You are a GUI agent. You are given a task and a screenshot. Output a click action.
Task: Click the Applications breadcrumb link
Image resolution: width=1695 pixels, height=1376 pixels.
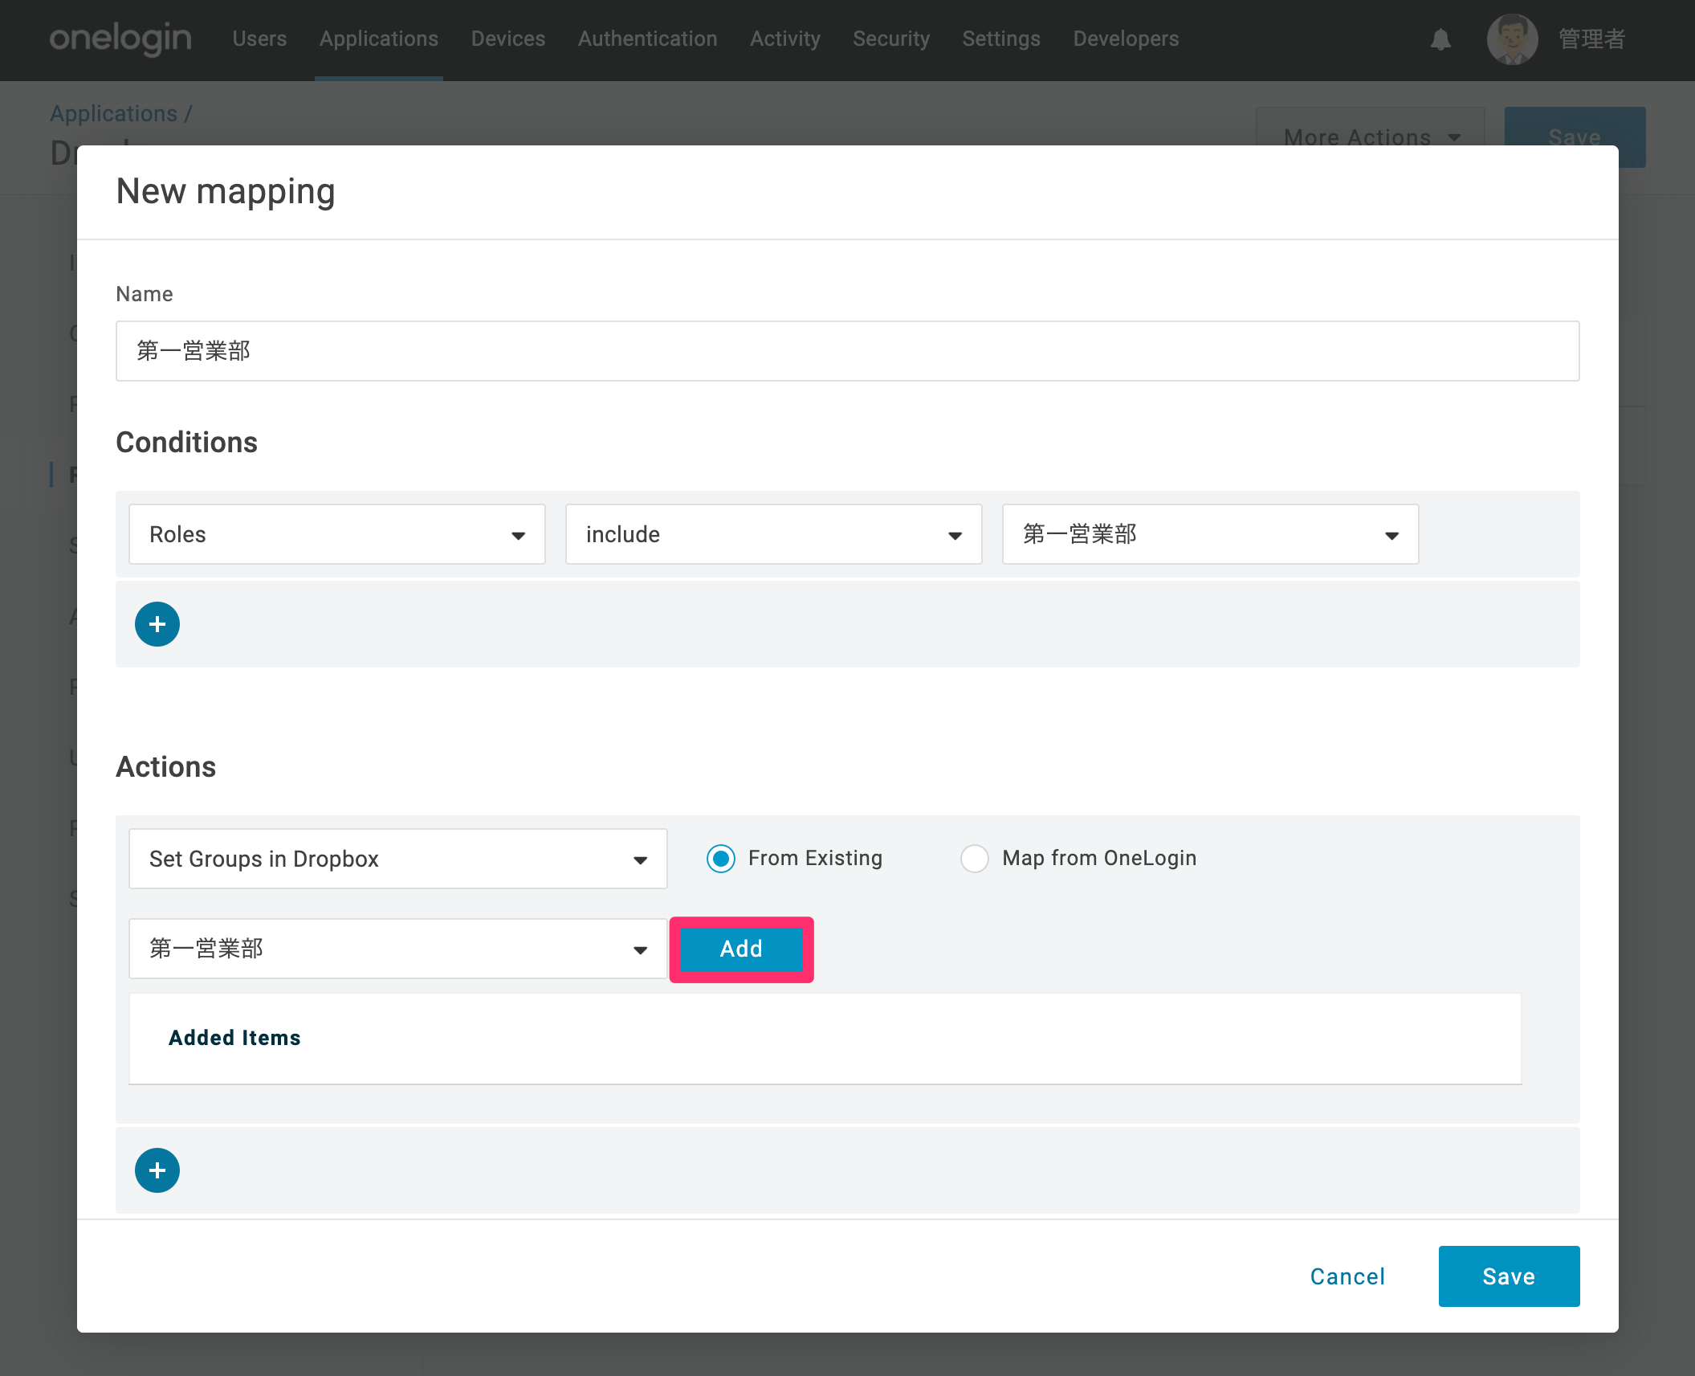(x=114, y=113)
